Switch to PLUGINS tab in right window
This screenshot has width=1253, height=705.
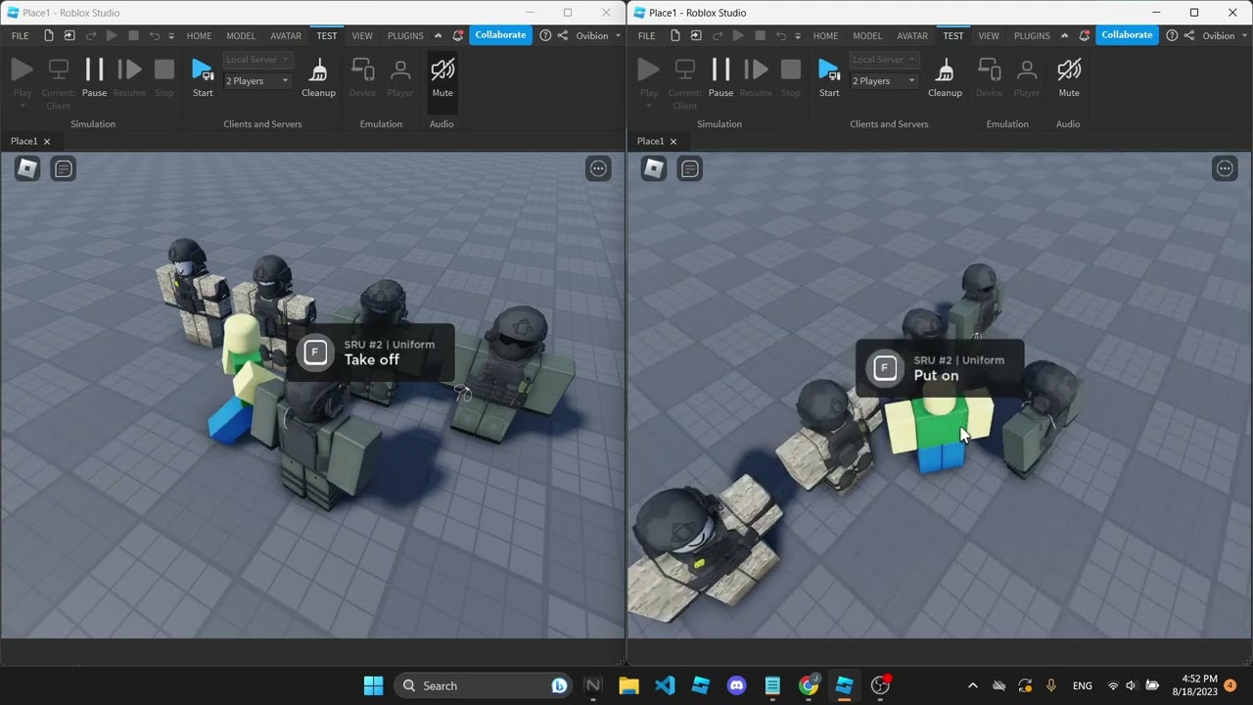(x=1032, y=36)
